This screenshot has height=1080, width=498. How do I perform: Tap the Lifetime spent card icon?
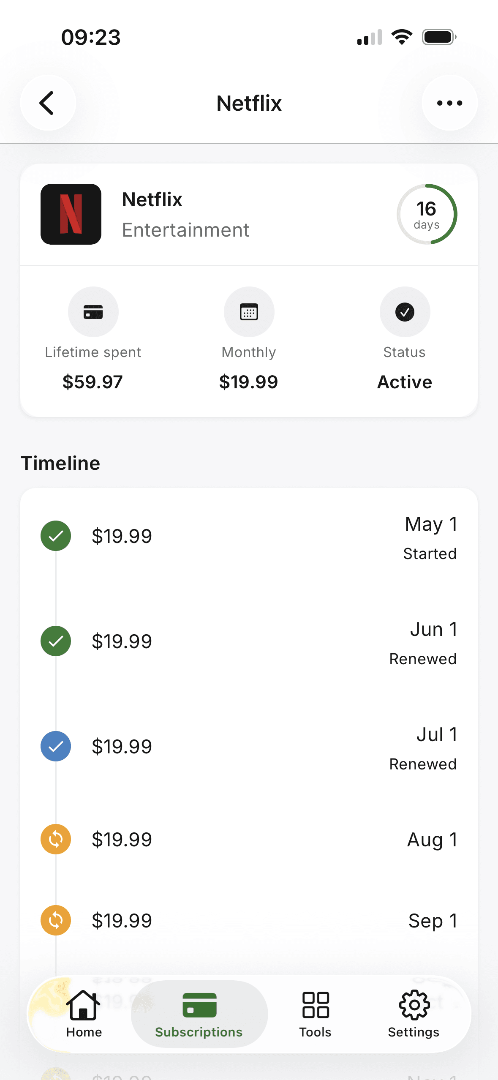[93, 312]
